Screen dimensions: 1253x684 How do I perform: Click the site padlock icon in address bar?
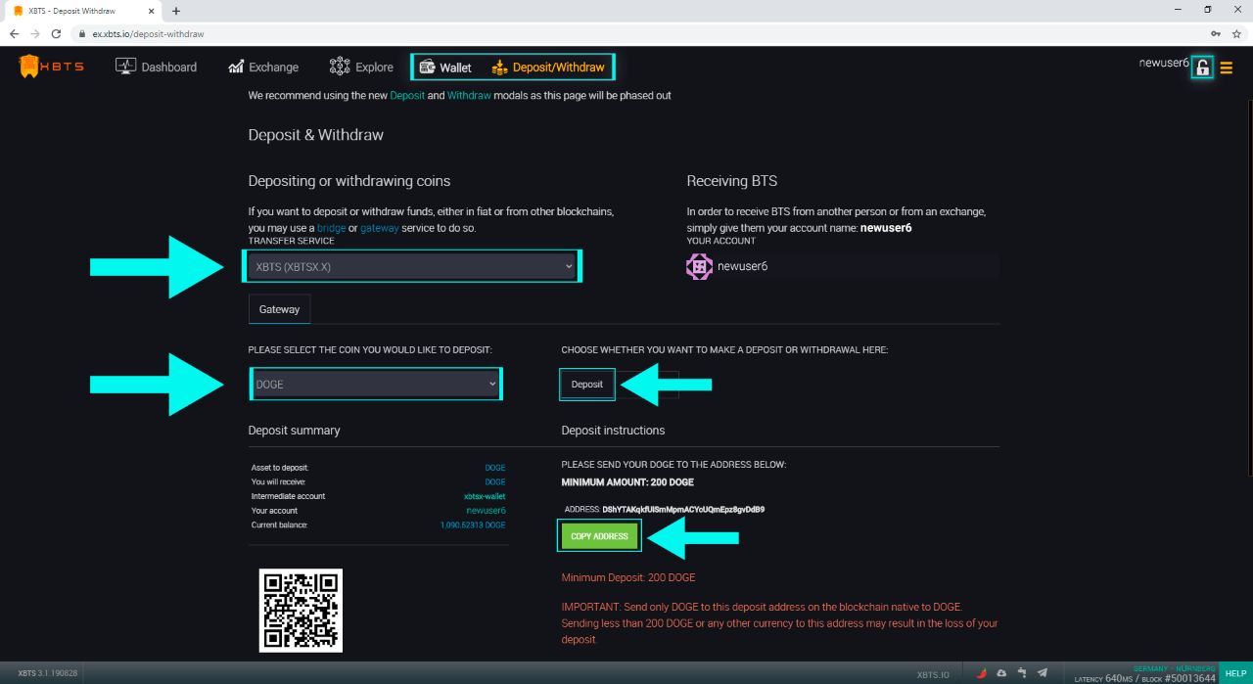click(83, 33)
